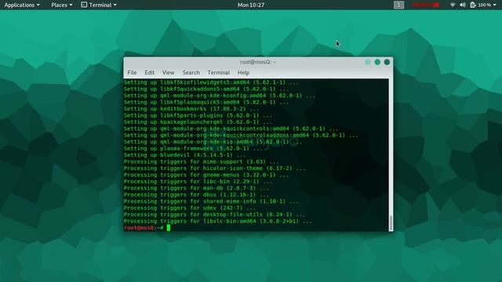
Task: Click the network wifi status icon
Action: click(x=453, y=5)
